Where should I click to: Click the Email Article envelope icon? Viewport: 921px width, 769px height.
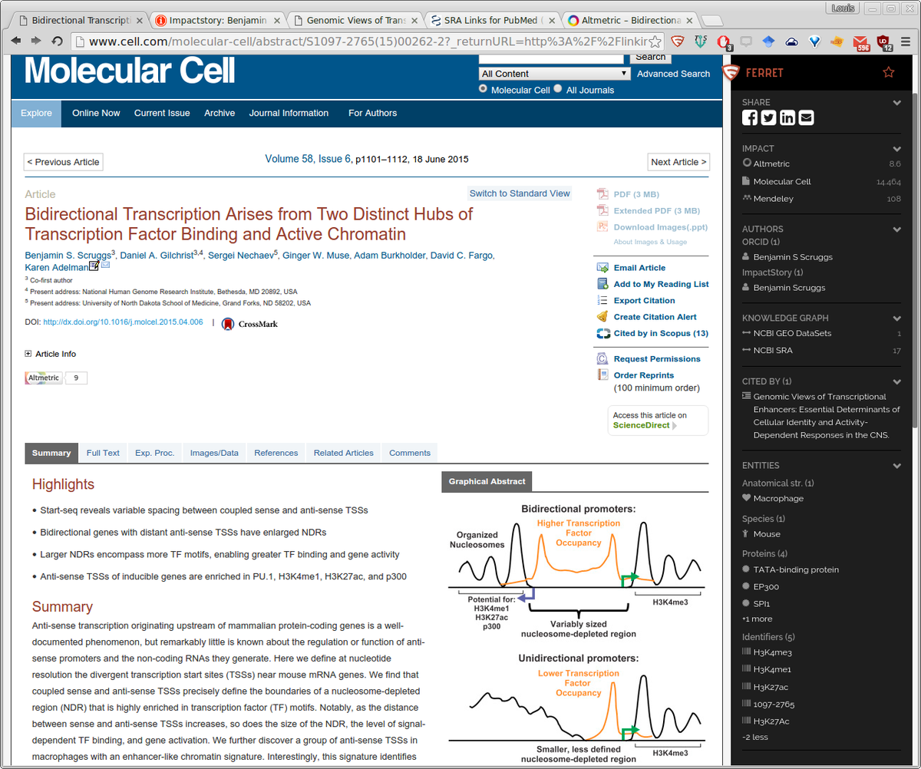(602, 268)
